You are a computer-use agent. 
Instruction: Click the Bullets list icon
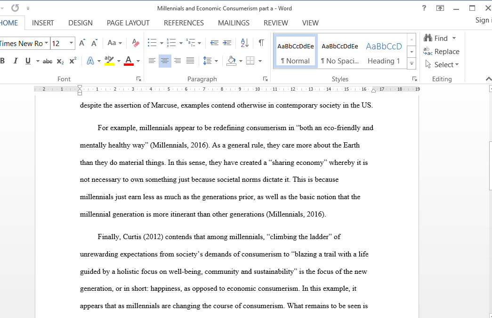(x=152, y=43)
